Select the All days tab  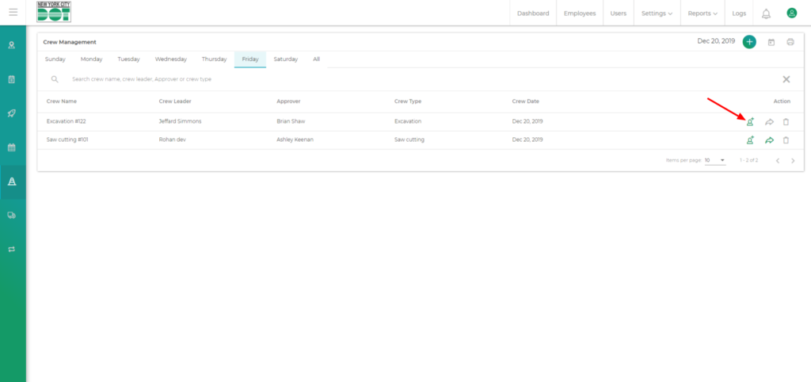316,59
